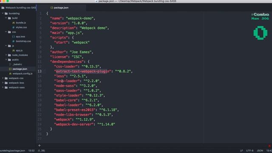Click the red X icon in bottom right
The height and width of the screenshot is (153, 272).
click(x=269, y=146)
